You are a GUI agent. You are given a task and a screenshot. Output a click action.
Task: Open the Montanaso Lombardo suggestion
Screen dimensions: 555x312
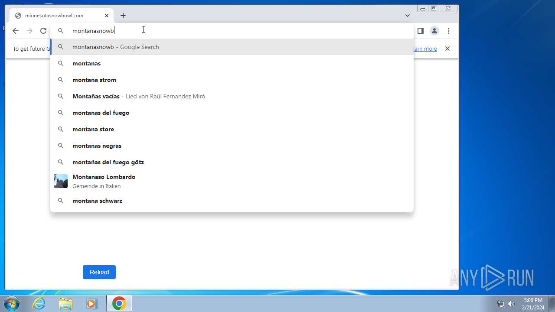pyautogui.click(x=232, y=181)
